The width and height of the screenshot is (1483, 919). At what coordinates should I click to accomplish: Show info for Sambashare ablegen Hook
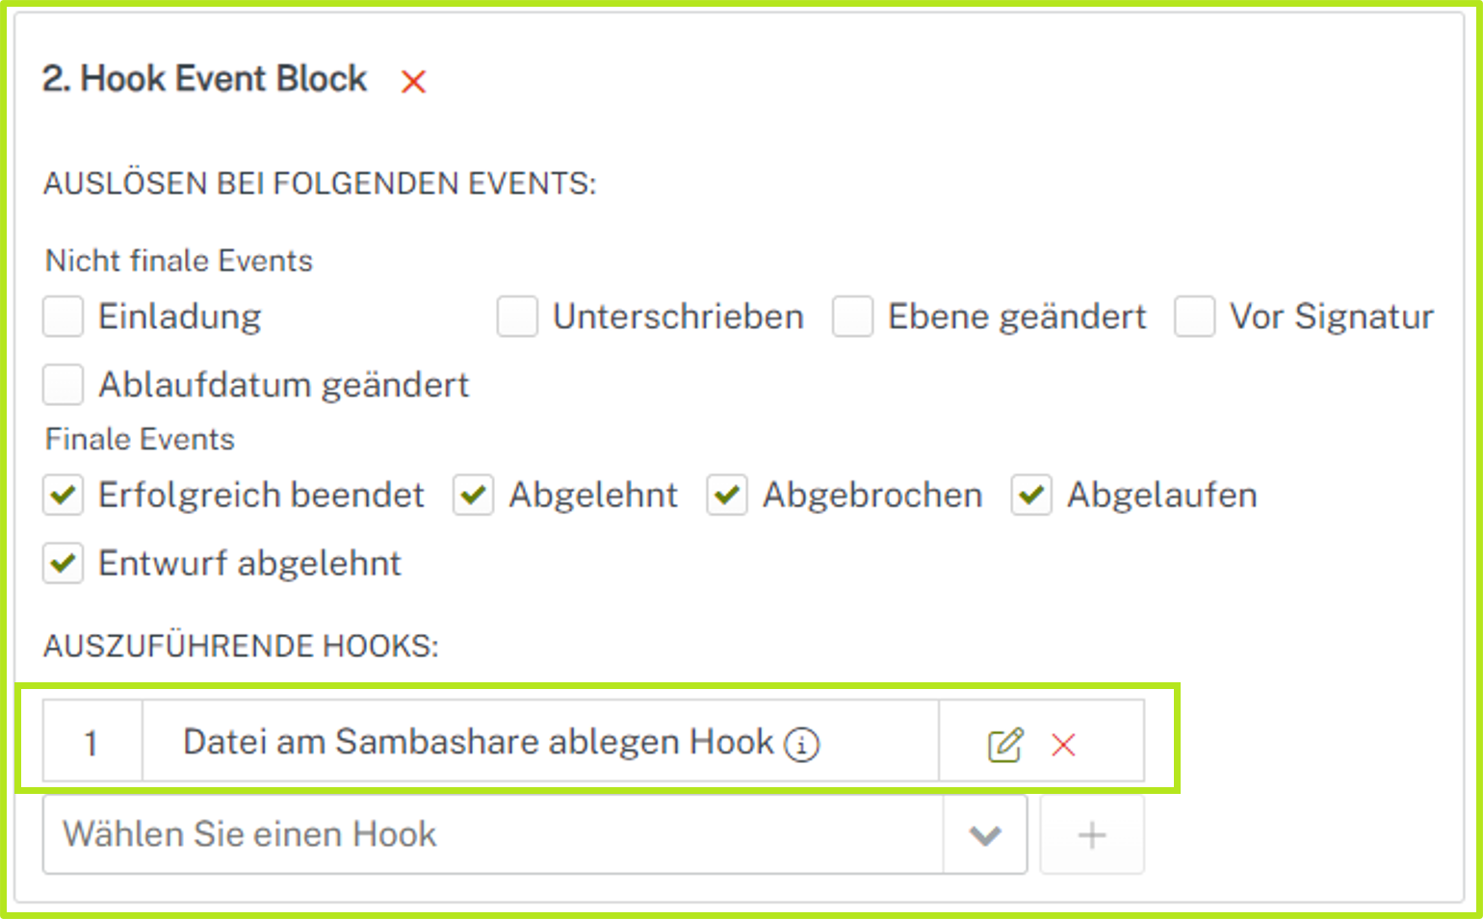click(x=802, y=745)
